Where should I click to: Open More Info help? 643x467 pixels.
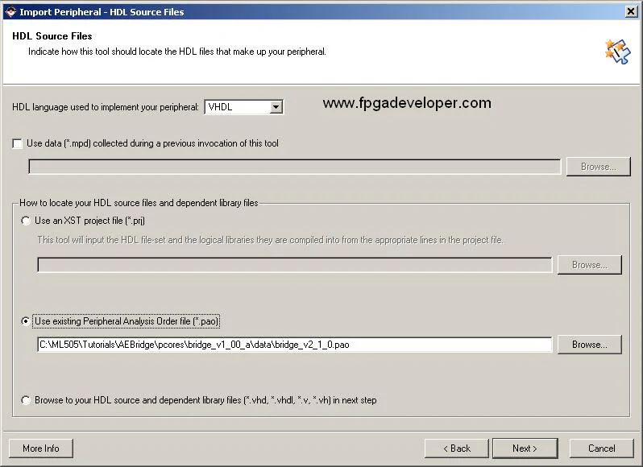pos(41,448)
